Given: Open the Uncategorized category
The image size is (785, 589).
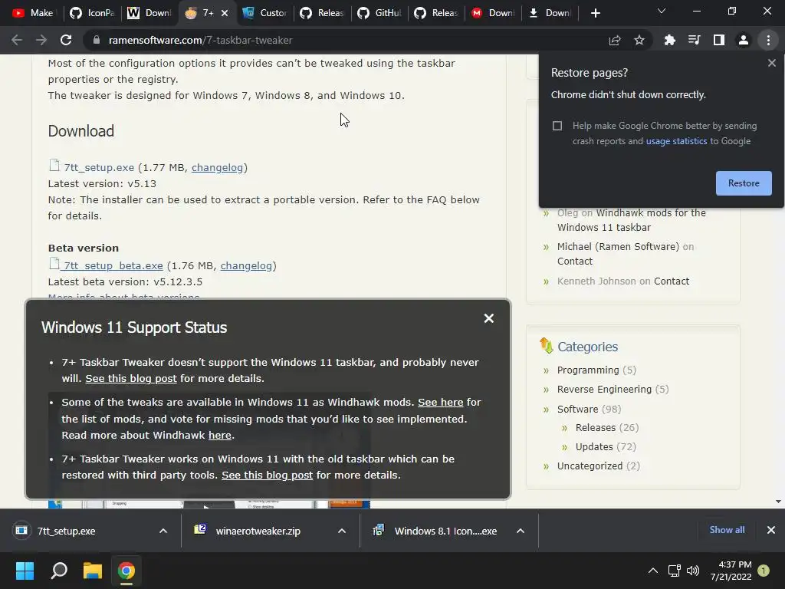Looking at the screenshot, I should [x=590, y=466].
